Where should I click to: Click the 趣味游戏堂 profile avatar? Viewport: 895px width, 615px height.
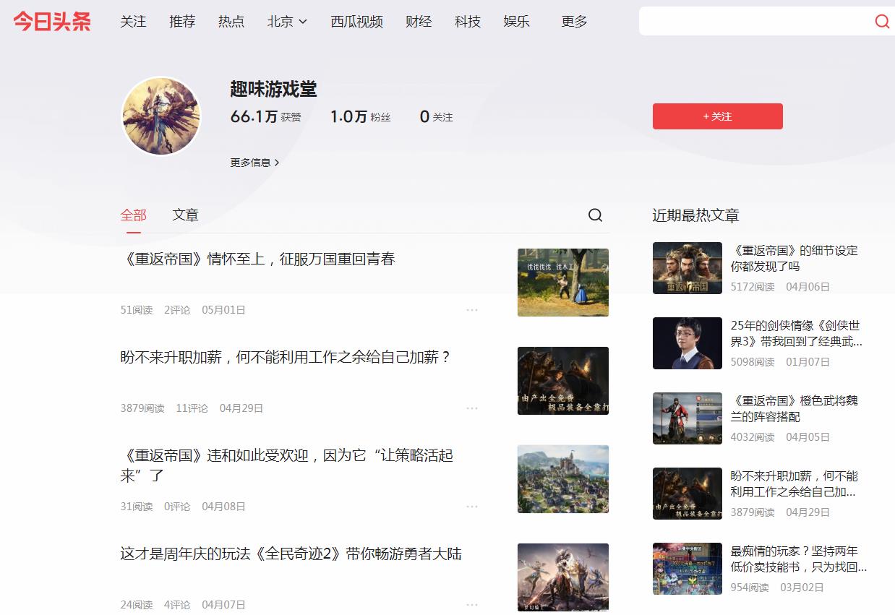(160, 116)
